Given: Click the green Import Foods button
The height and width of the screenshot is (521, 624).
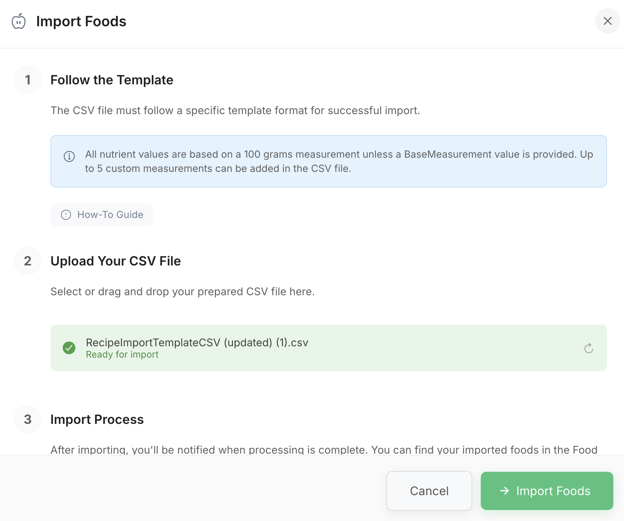Looking at the screenshot, I should (x=547, y=491).
